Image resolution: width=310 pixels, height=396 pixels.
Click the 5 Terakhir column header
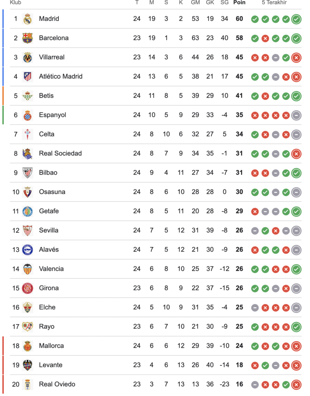coord(275,3)
